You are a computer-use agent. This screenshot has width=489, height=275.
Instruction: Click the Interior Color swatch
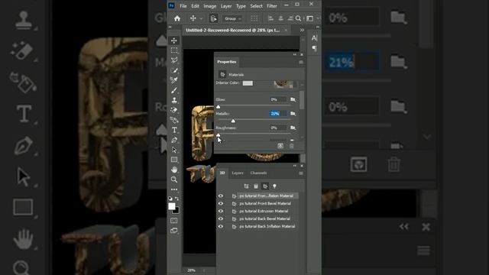pyautogui.click(x=248, y=83)
